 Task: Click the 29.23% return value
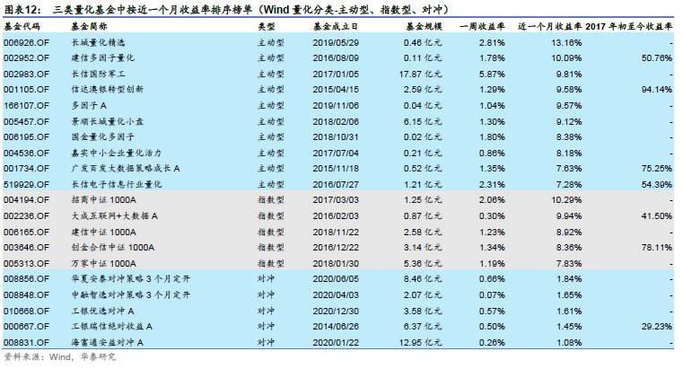click(x=657, y=326)
